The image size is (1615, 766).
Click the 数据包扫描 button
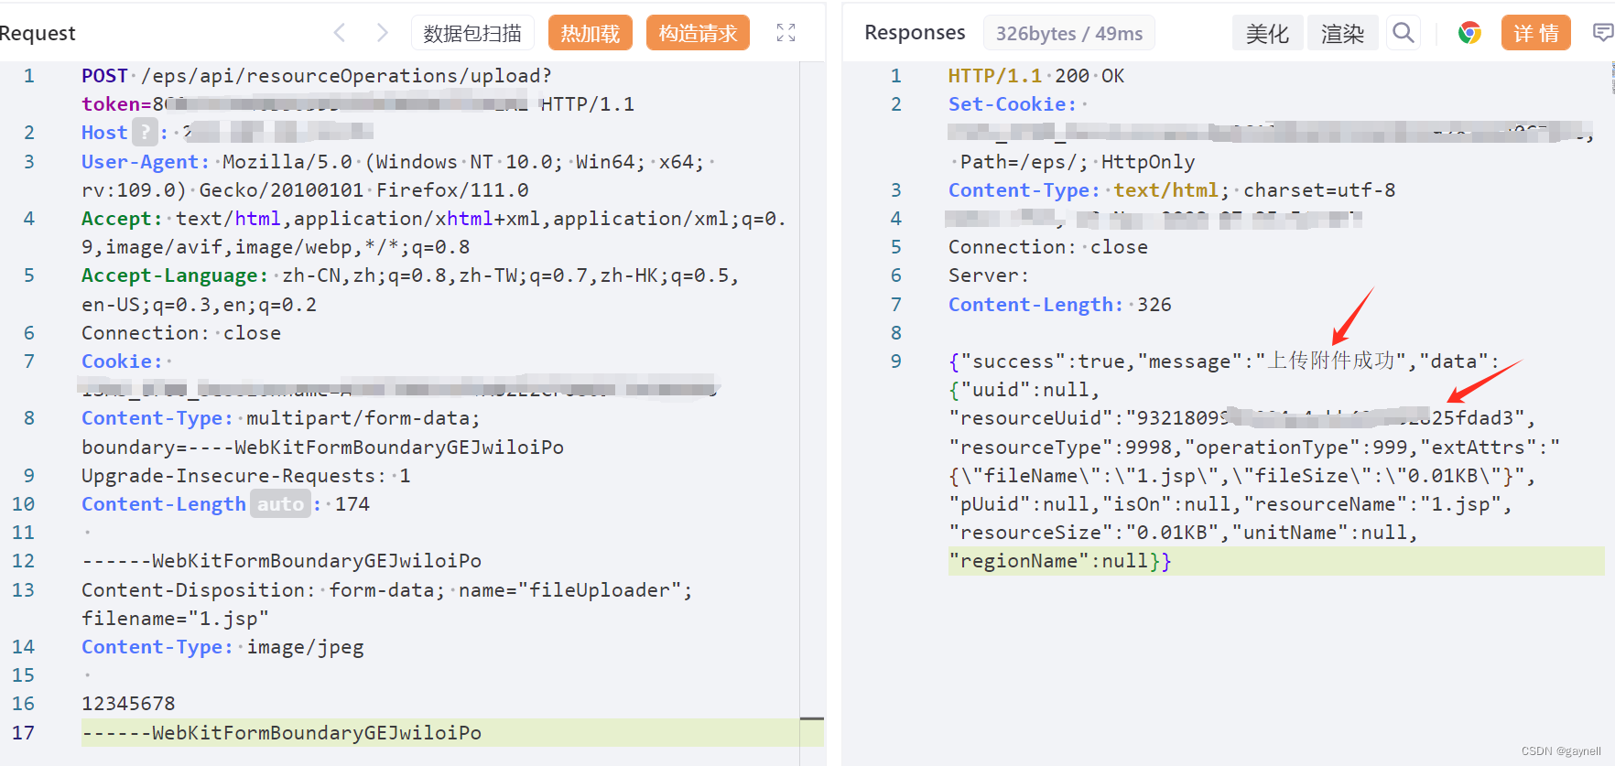(472, 33)
